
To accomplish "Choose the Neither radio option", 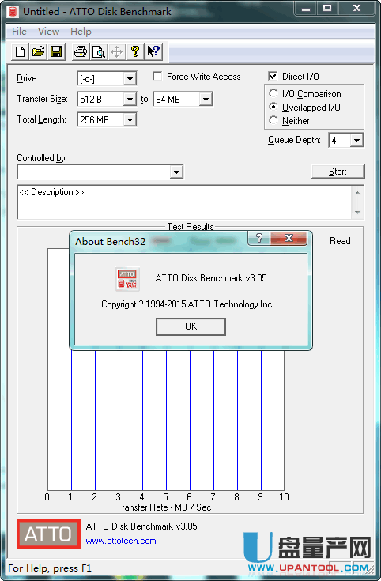I will click(273, 120).
